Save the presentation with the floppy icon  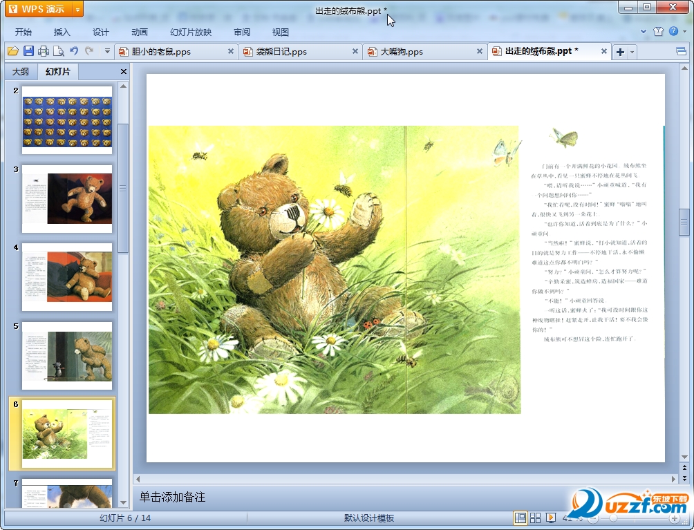coord(28,51)
